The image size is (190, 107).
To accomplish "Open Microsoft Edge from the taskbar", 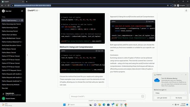I will (104, 105).
